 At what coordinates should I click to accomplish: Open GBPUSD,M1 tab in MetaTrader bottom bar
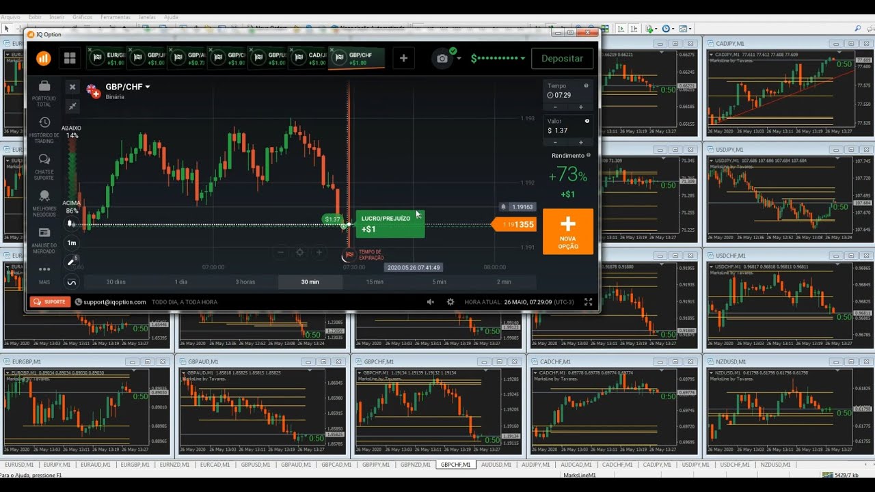pyautogui.click(x=256, y=465)
